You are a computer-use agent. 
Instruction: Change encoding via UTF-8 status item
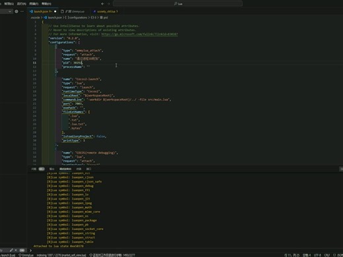317,255
